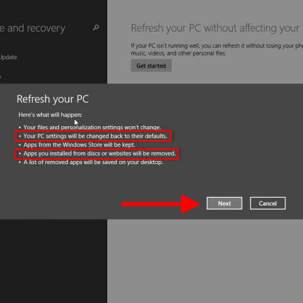The height and width of the screenshot is (303, 303).
Task: Click the 'and recovery' sidebar header
Action: point(33,28)
